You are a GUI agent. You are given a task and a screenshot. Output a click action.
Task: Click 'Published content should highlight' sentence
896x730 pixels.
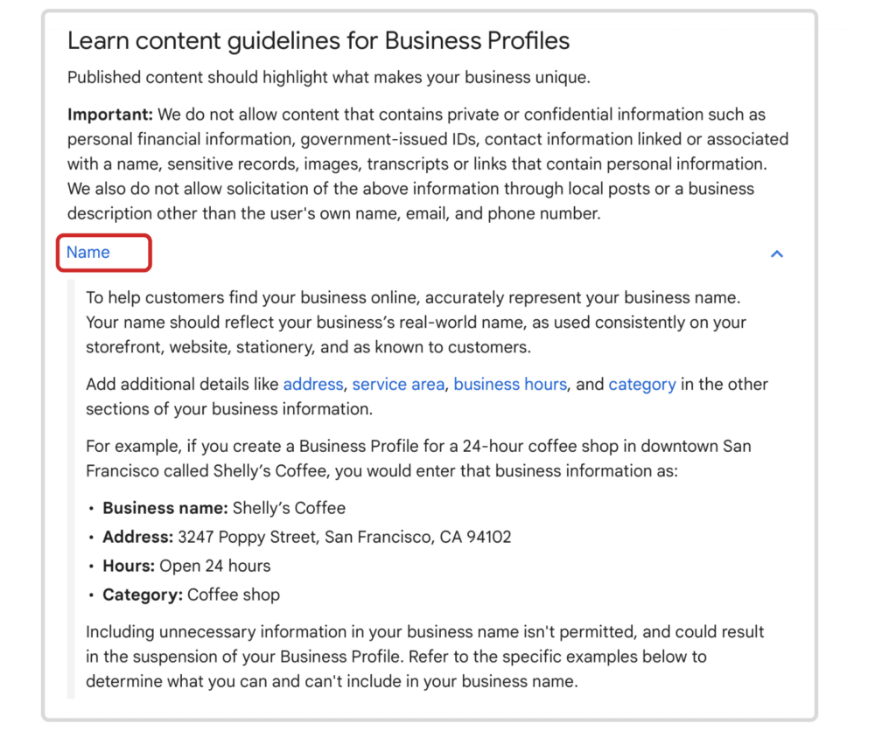(x=329, y=78)
